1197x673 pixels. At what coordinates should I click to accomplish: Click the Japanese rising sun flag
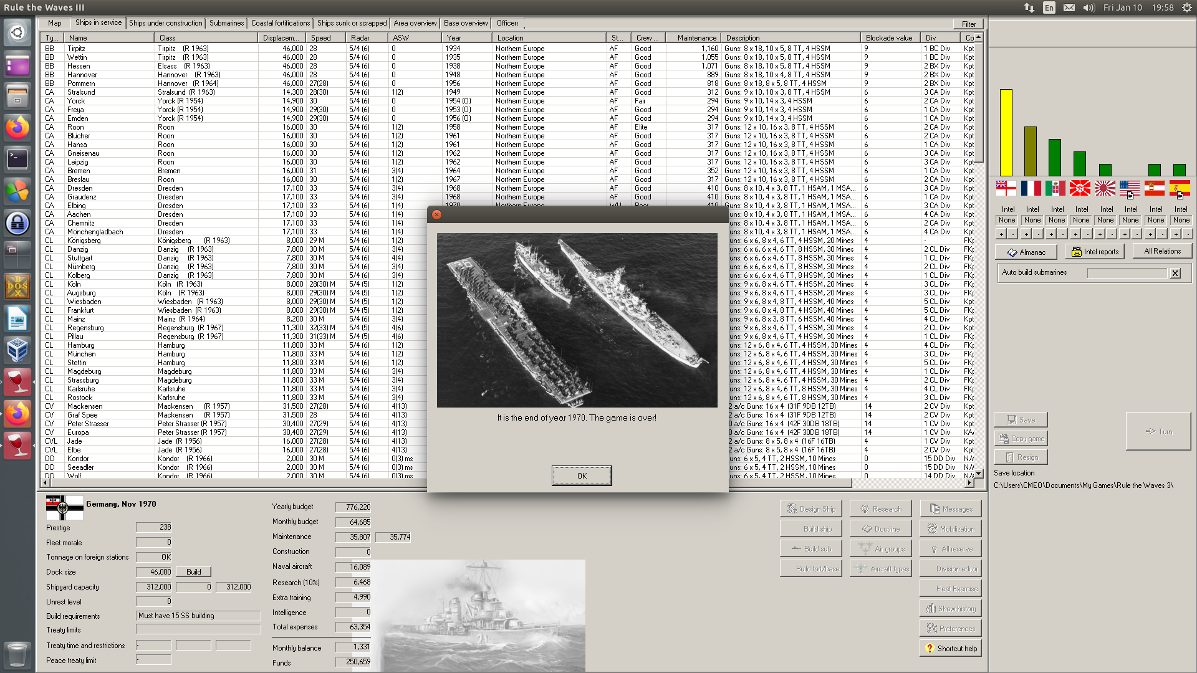(1105, 188)
